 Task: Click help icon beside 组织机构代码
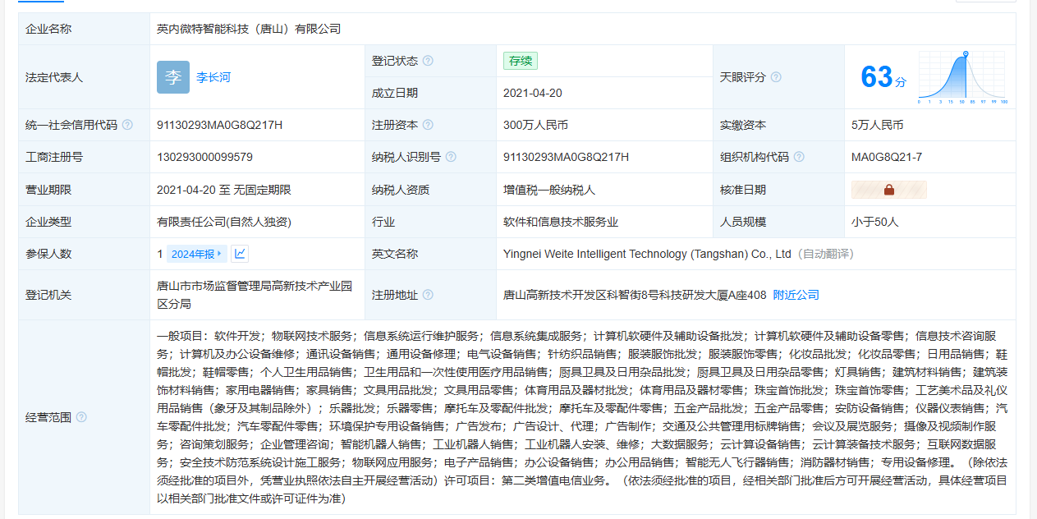tap(799, 157)
